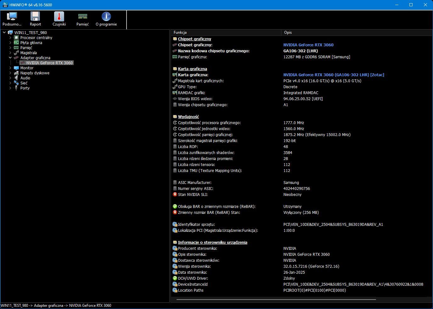Image resolution: width=433 pixels, height=309 pixels.
Task: Expand the Audio node arrow
Action: (10, 78)
